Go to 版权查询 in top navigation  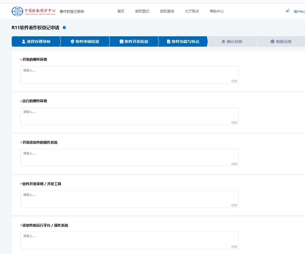point(167,11)
